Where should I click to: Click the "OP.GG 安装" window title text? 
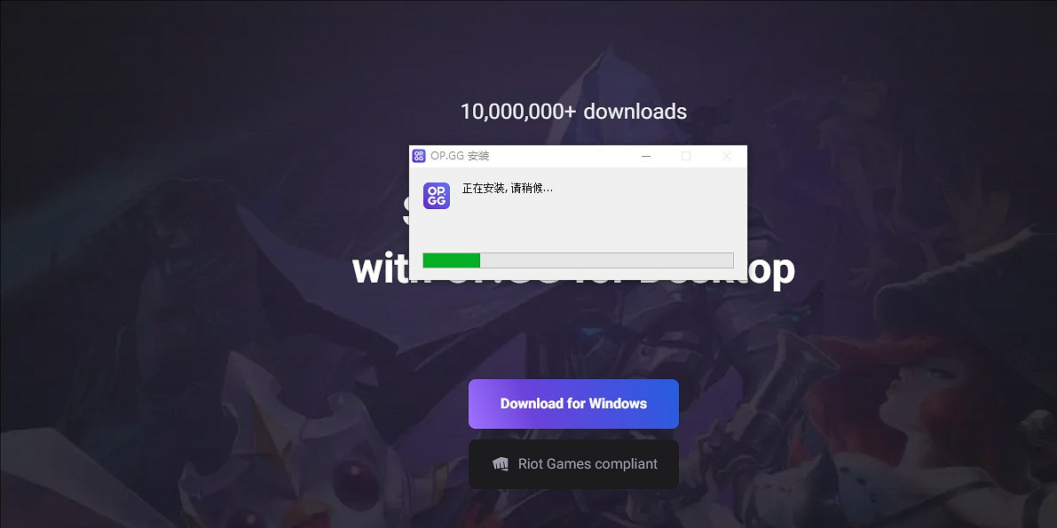(x=460, y=156)
